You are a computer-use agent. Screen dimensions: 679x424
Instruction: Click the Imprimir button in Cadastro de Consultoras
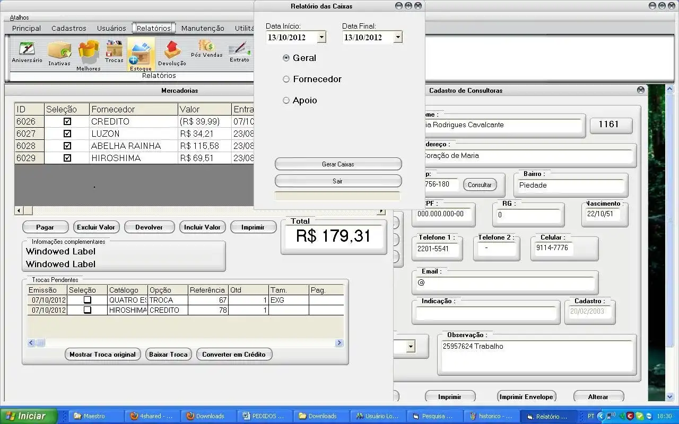(450, 396)
